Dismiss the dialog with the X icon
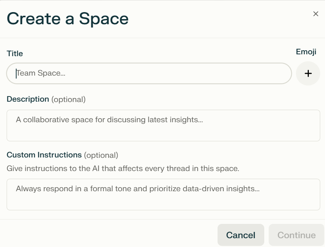 [316, 14]
